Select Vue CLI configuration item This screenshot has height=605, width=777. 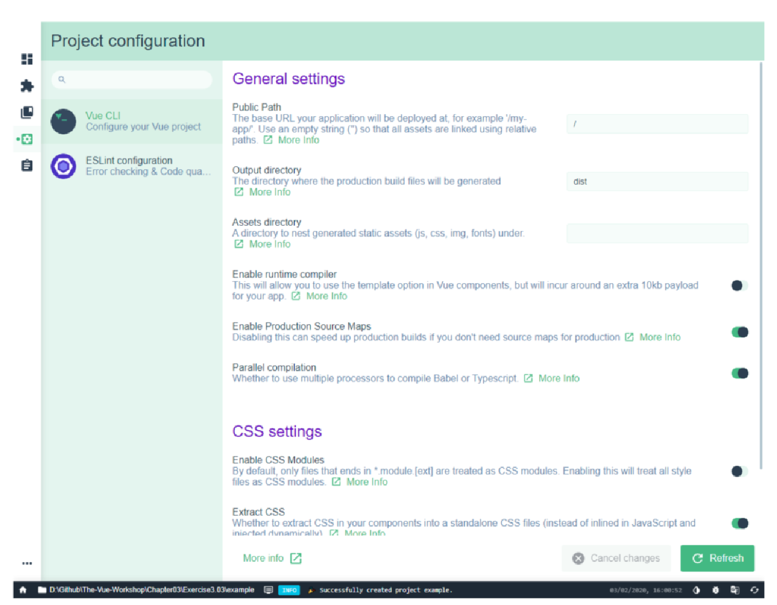pyautogui.click(x=132, y=121)
